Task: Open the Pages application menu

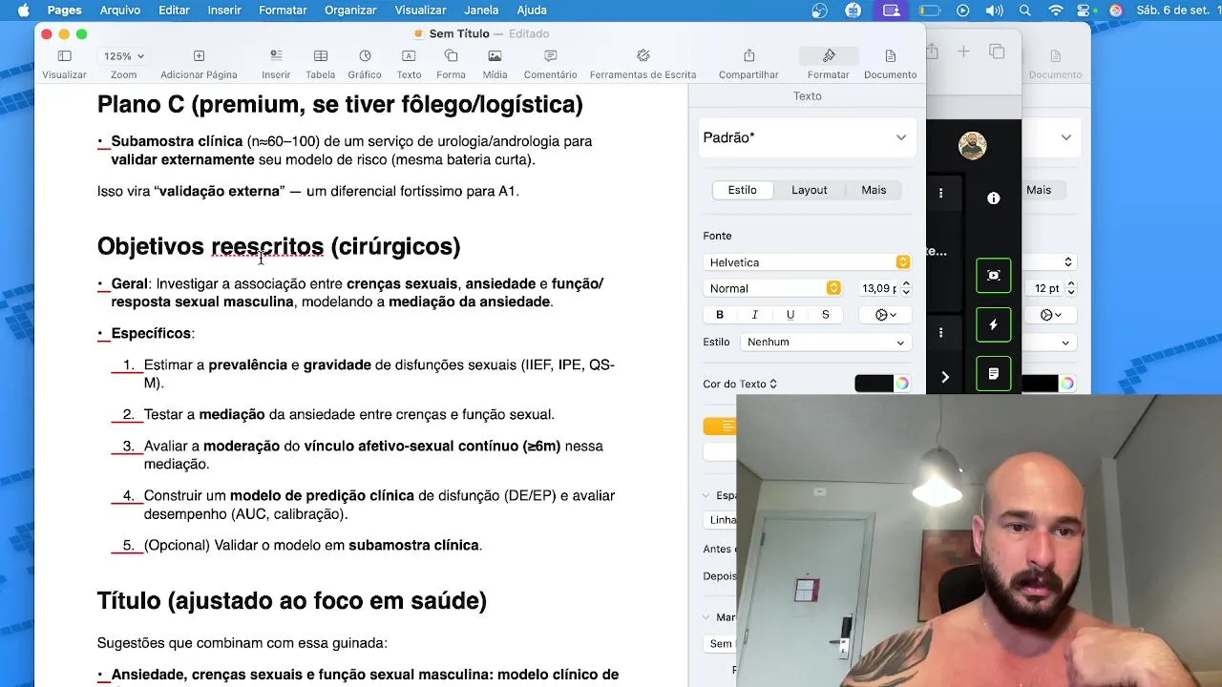Action: pos(64,10)
